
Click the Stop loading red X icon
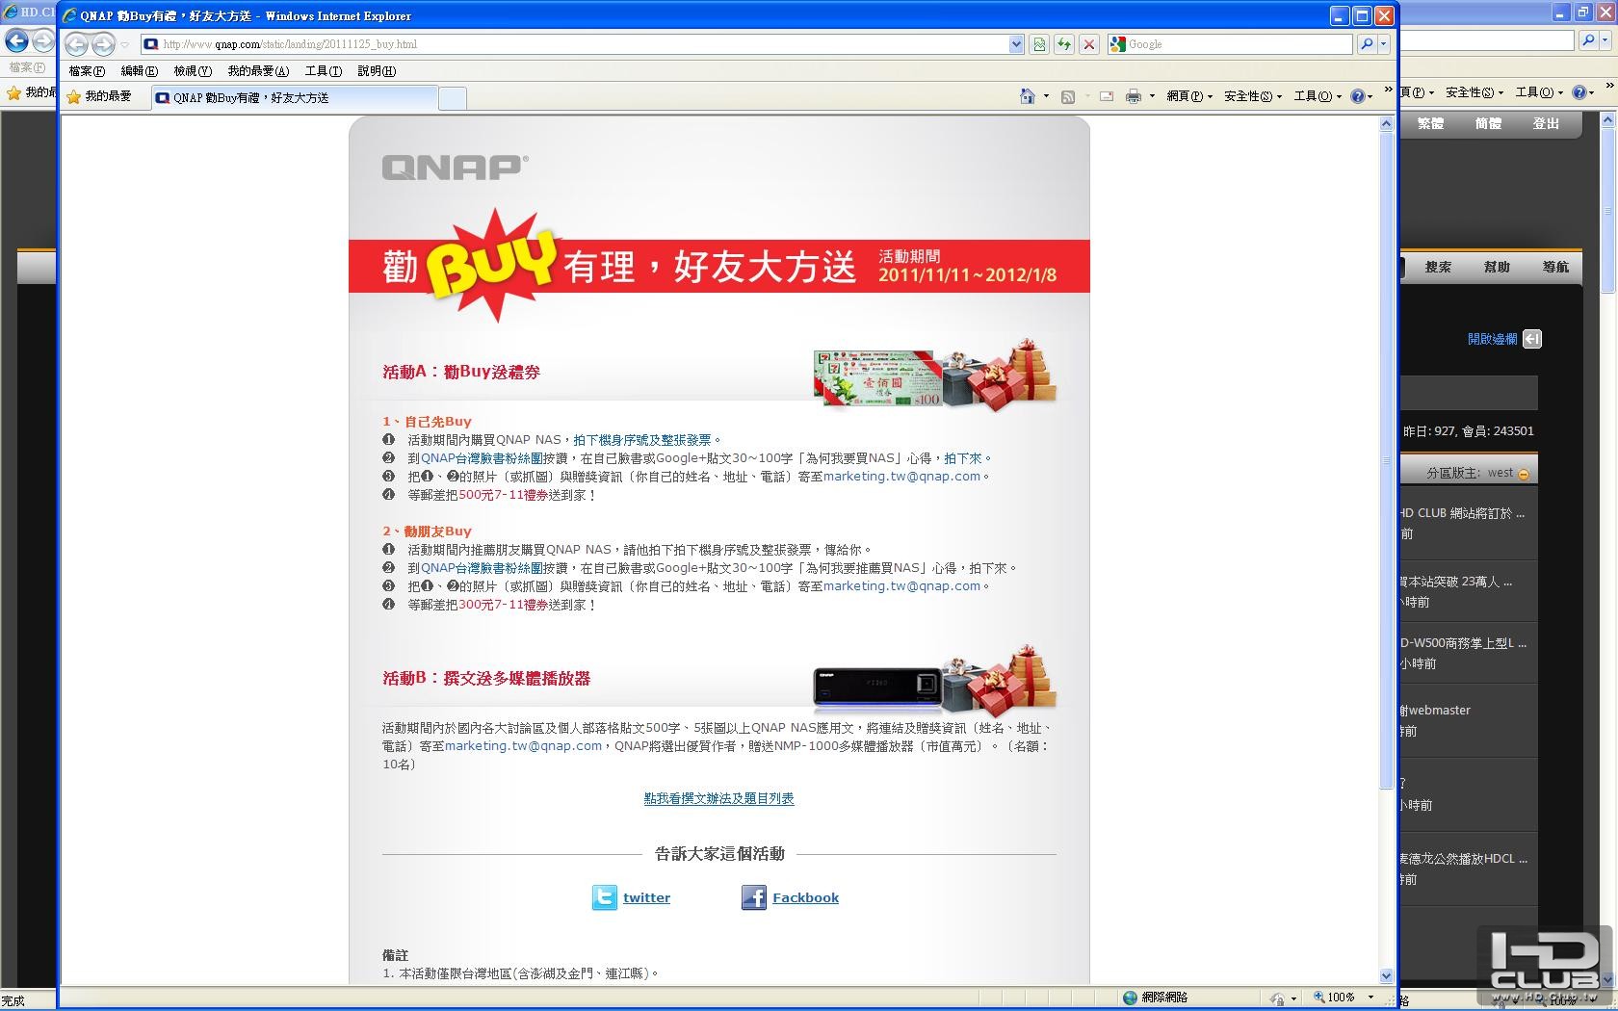(x=1089, y=44)
